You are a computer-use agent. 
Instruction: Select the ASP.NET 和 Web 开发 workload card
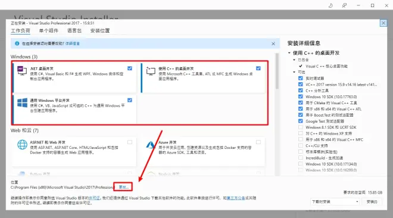[x=74, y=151]
